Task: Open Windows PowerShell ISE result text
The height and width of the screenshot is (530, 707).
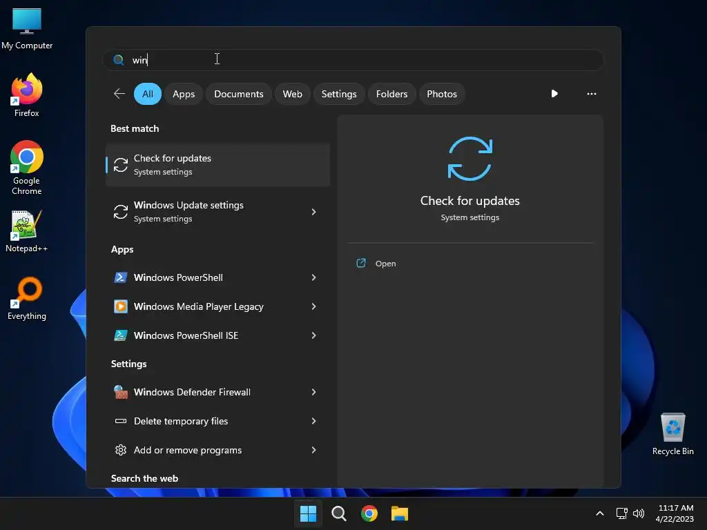Action: (x=186, y=335)
